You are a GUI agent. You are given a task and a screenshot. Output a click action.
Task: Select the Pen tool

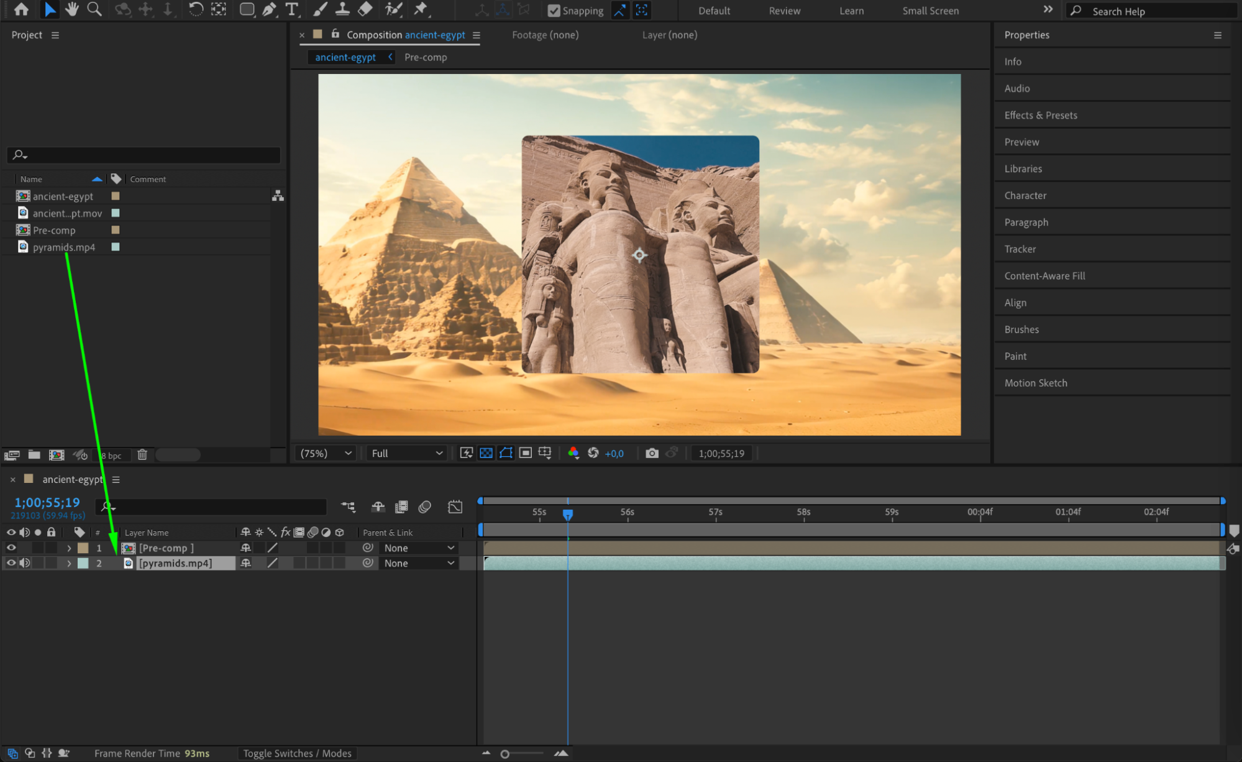click(x=269, y=9)
